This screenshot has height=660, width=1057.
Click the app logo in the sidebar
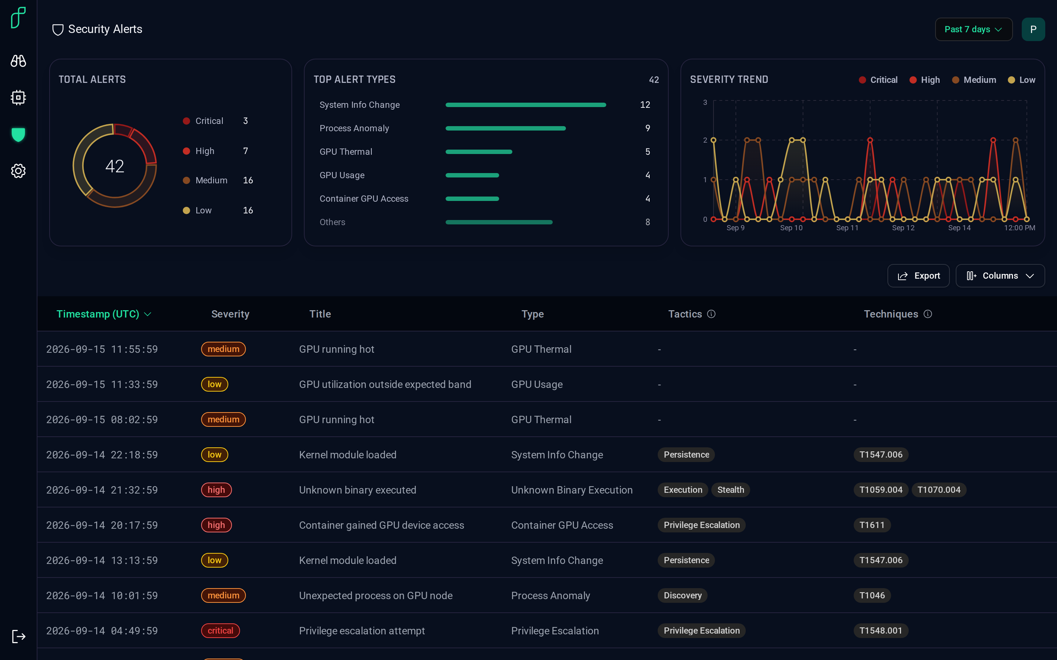18,18
